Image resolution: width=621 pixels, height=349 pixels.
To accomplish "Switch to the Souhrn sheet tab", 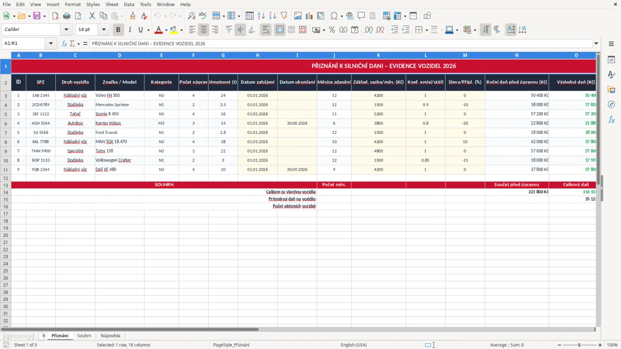I will 84,336.
